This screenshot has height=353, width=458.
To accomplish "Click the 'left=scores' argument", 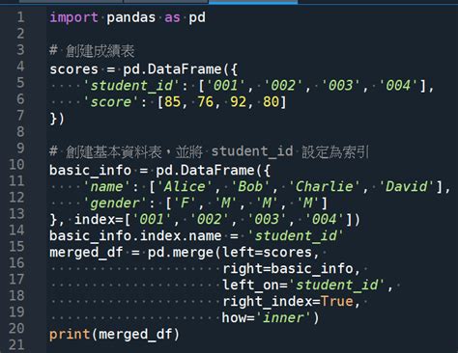I will click(267, 253).
